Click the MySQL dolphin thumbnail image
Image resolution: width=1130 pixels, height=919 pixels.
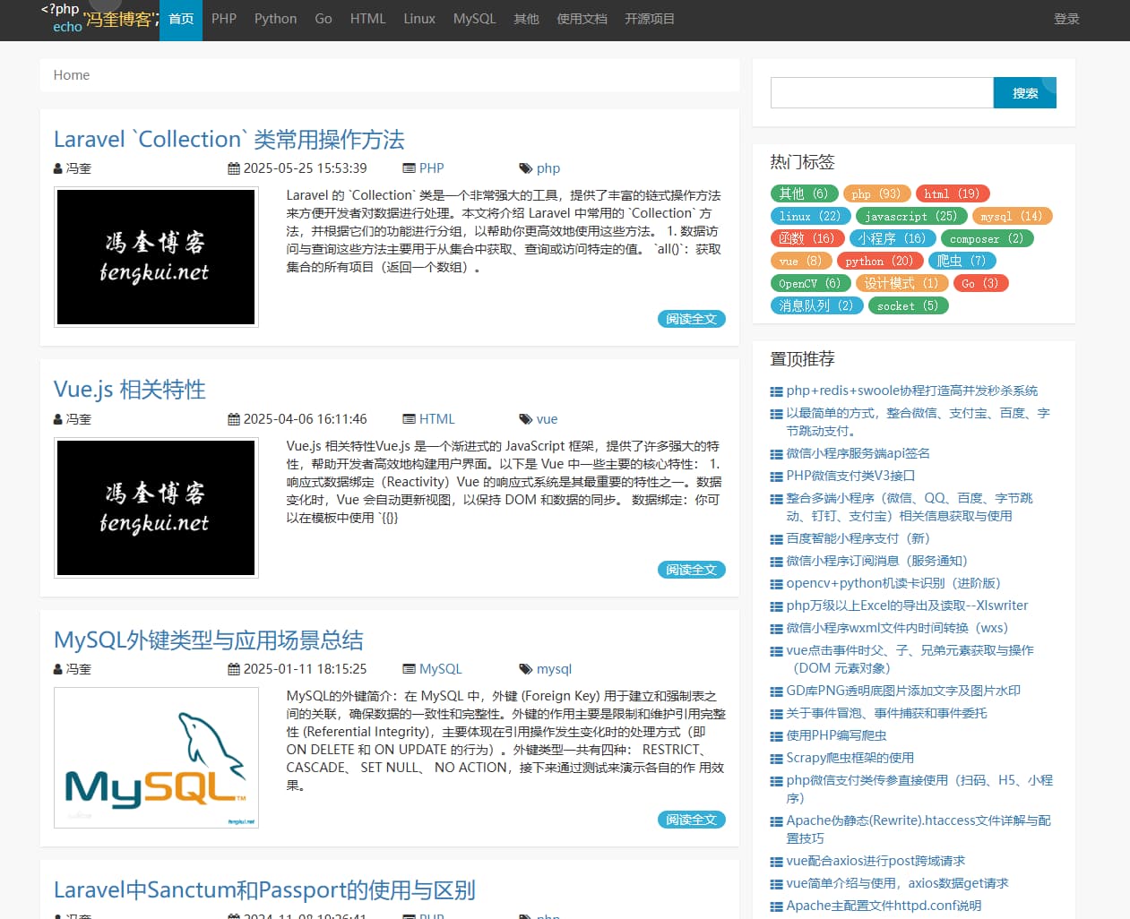pos(156,758)
